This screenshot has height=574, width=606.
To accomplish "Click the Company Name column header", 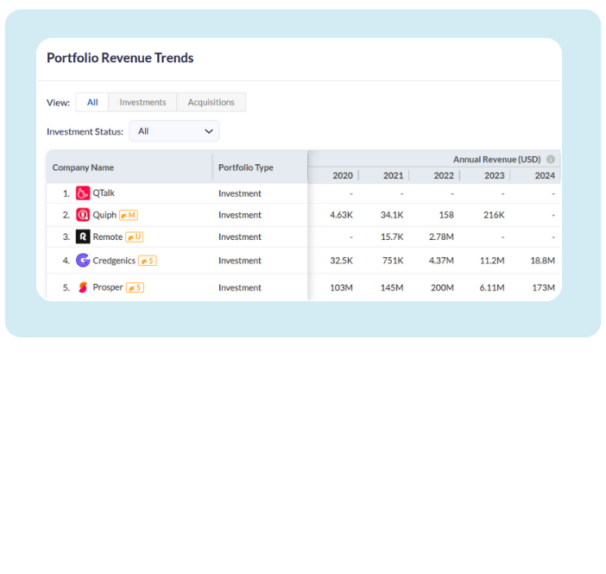I will pos(83,167).
